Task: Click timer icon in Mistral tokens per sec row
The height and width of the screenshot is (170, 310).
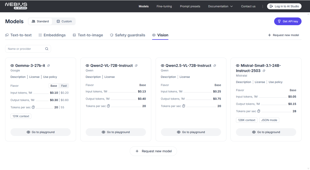Action: point(259,111)
